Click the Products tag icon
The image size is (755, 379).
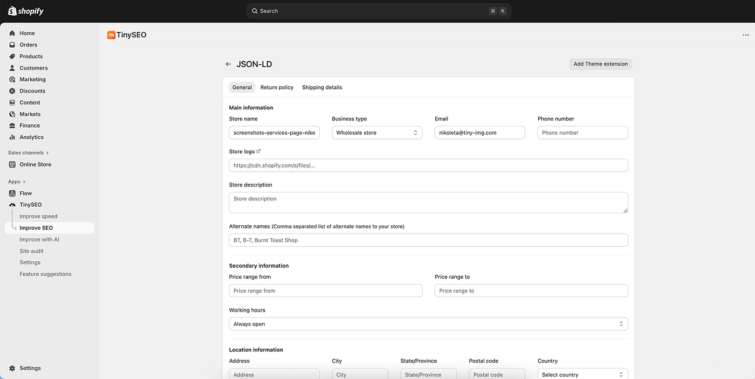click(x=12, y=56)
